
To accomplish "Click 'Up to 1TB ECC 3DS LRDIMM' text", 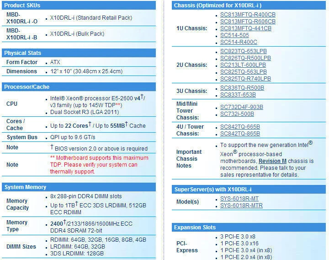I will [x=88, y=205].
